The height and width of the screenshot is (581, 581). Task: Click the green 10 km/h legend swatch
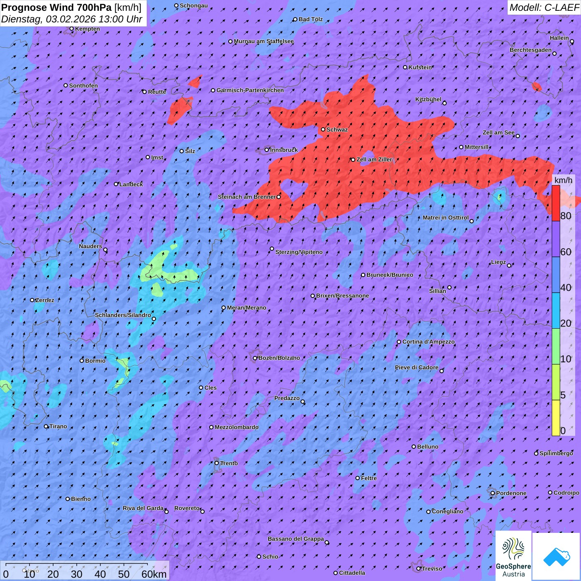556,347
